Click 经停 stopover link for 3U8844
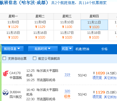Screen dimensions: 117x101 click(67, 96)
